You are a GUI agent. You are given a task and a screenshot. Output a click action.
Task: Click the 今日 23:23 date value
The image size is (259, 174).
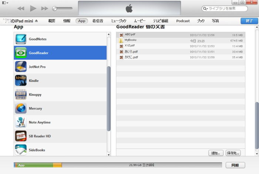click(x=197, y=41)
